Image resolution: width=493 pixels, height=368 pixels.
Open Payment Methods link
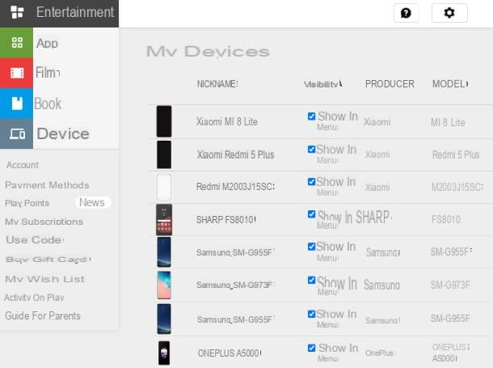(x=47, y=185)
